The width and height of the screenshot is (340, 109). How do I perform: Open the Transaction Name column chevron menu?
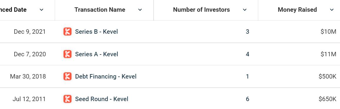pos(140,10)
